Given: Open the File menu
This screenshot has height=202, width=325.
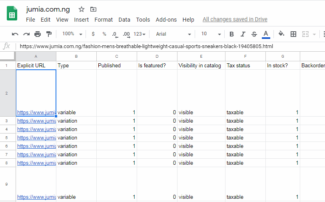Looking at the screenshot, I should (x=30, y=20).
